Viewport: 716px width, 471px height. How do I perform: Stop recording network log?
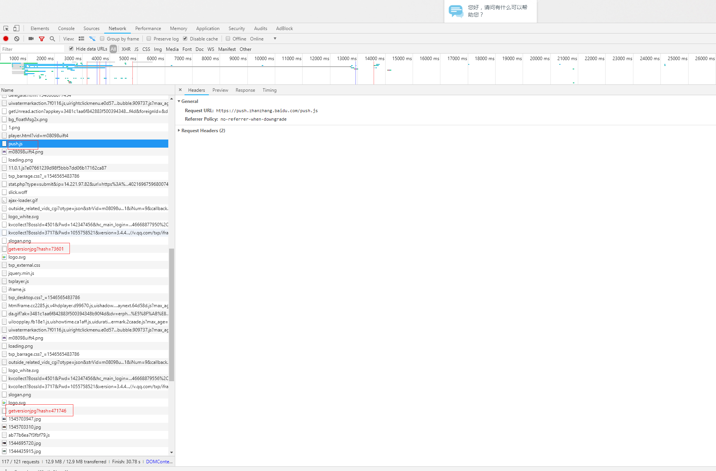(x=6, y=39)
